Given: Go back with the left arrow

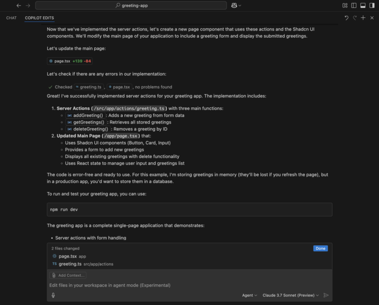Looking at the screenshot, I should click(x=19, y=5).
